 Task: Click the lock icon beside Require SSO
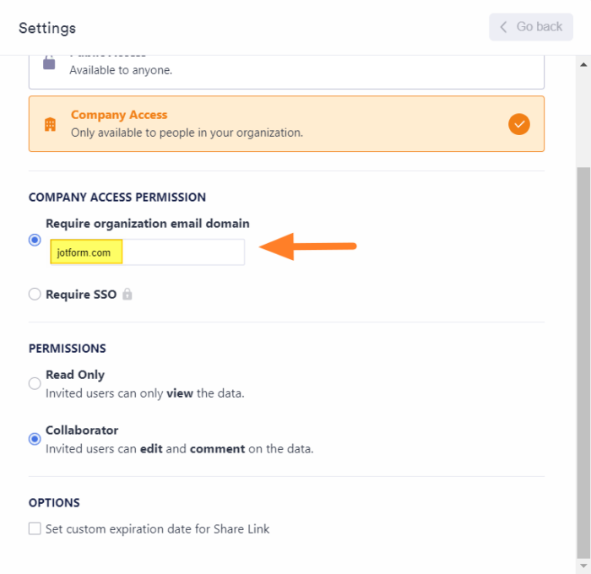pos(127,295)
